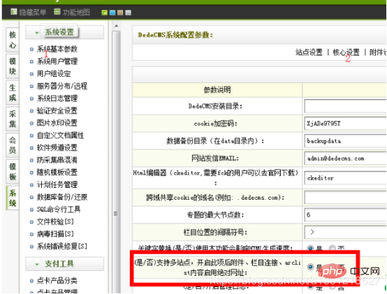
Task: Focus the Html编辑器 ckeditor input field
Action: (345, 178)
